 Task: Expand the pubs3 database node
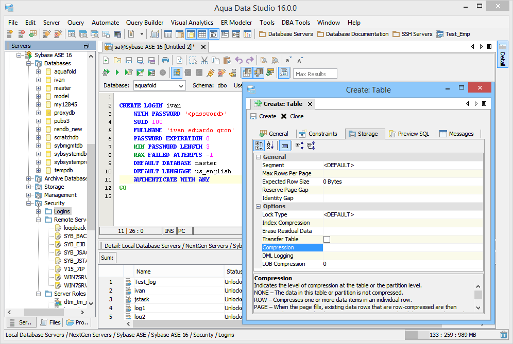coord(39,121)
